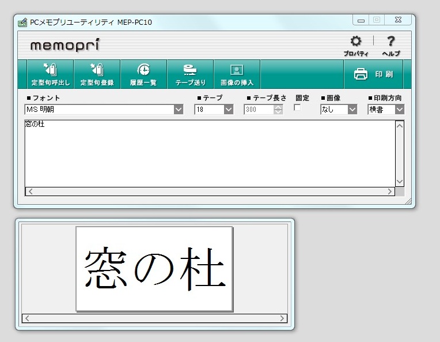Click the text area's vertical scroll down arrow
Viewport: 440px width, 342px height.
[400, 182]
